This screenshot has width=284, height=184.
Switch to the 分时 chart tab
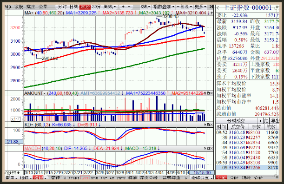pos(62,7)
